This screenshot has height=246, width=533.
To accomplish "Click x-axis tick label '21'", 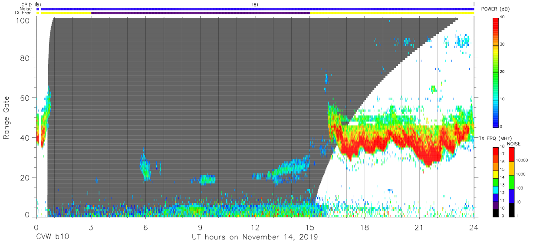I will (x=419, y=227).
